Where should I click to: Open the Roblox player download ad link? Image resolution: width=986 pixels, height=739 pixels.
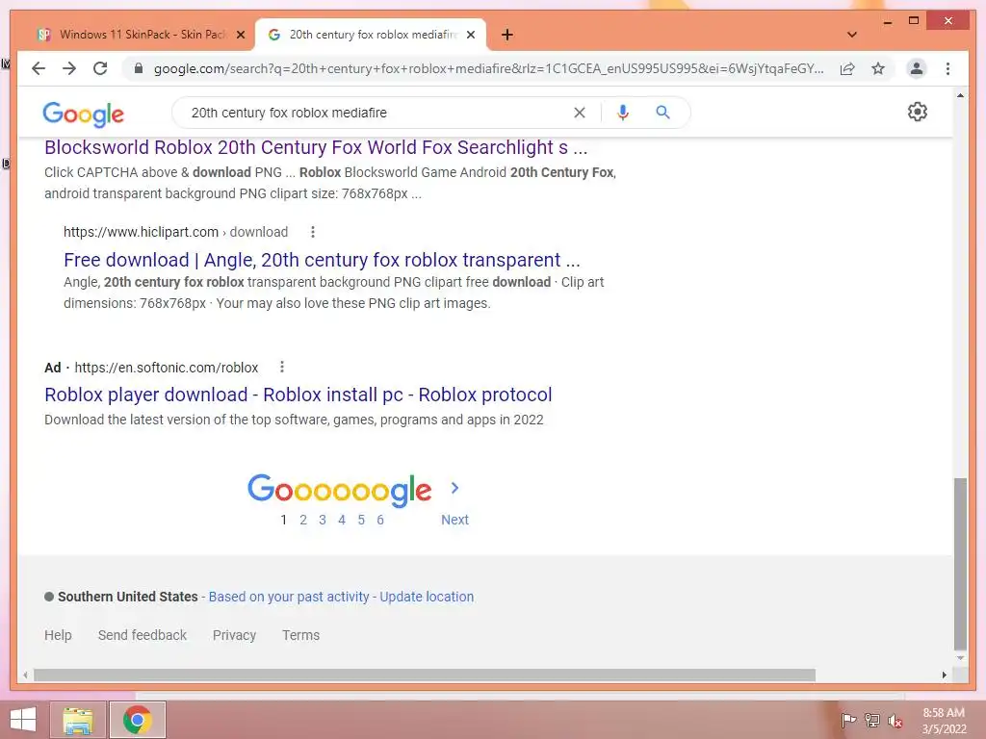coord(298,395)
